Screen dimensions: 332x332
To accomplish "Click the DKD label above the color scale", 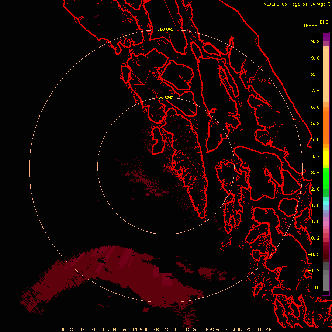I will (x=324, y=22).
